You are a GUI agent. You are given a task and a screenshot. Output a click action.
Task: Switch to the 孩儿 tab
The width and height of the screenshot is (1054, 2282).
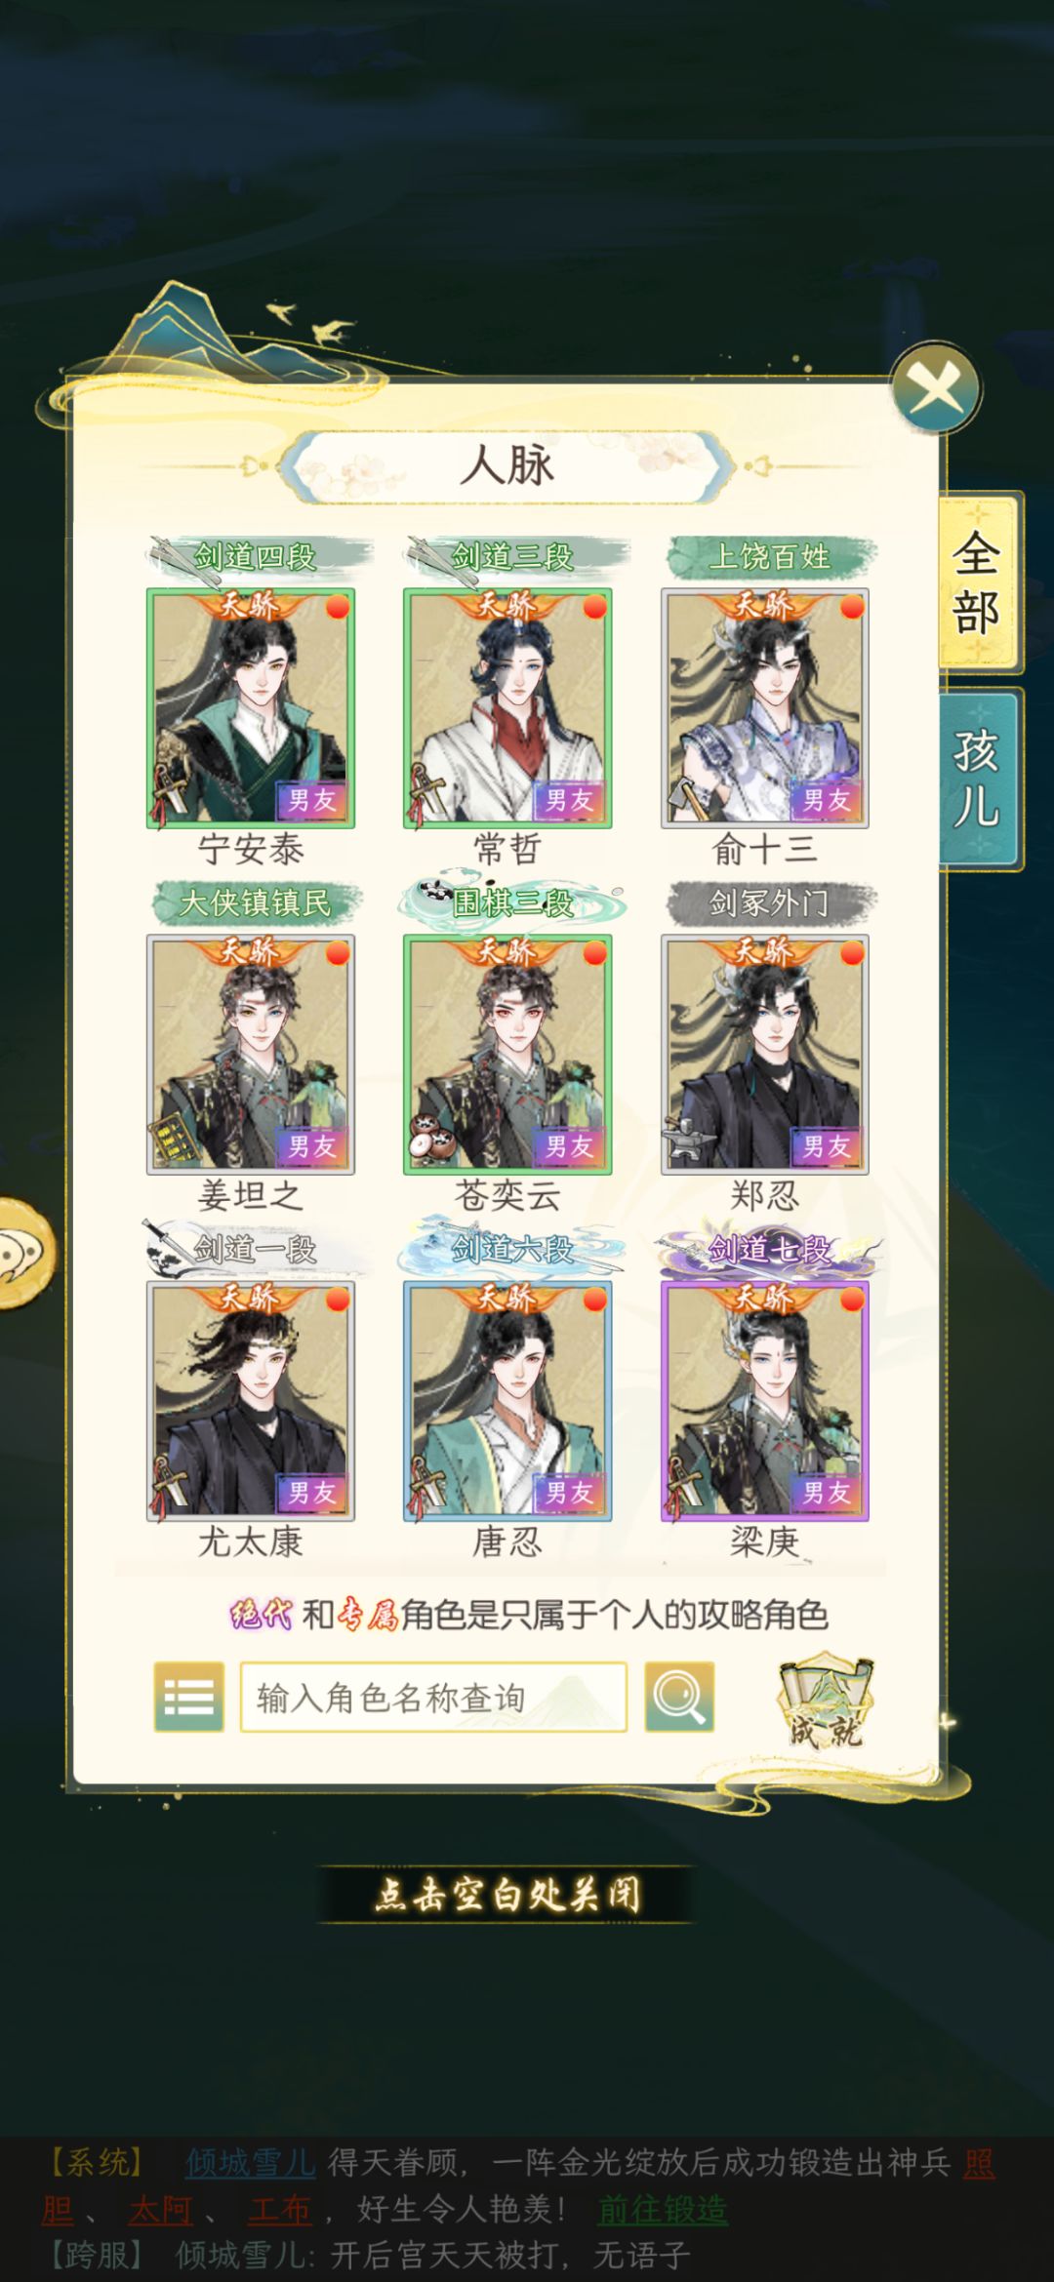pos(978,779)
